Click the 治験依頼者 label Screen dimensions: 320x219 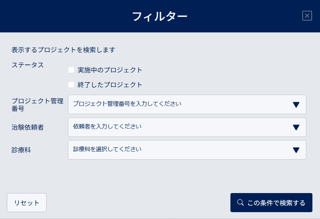click(x=27, y=128)
